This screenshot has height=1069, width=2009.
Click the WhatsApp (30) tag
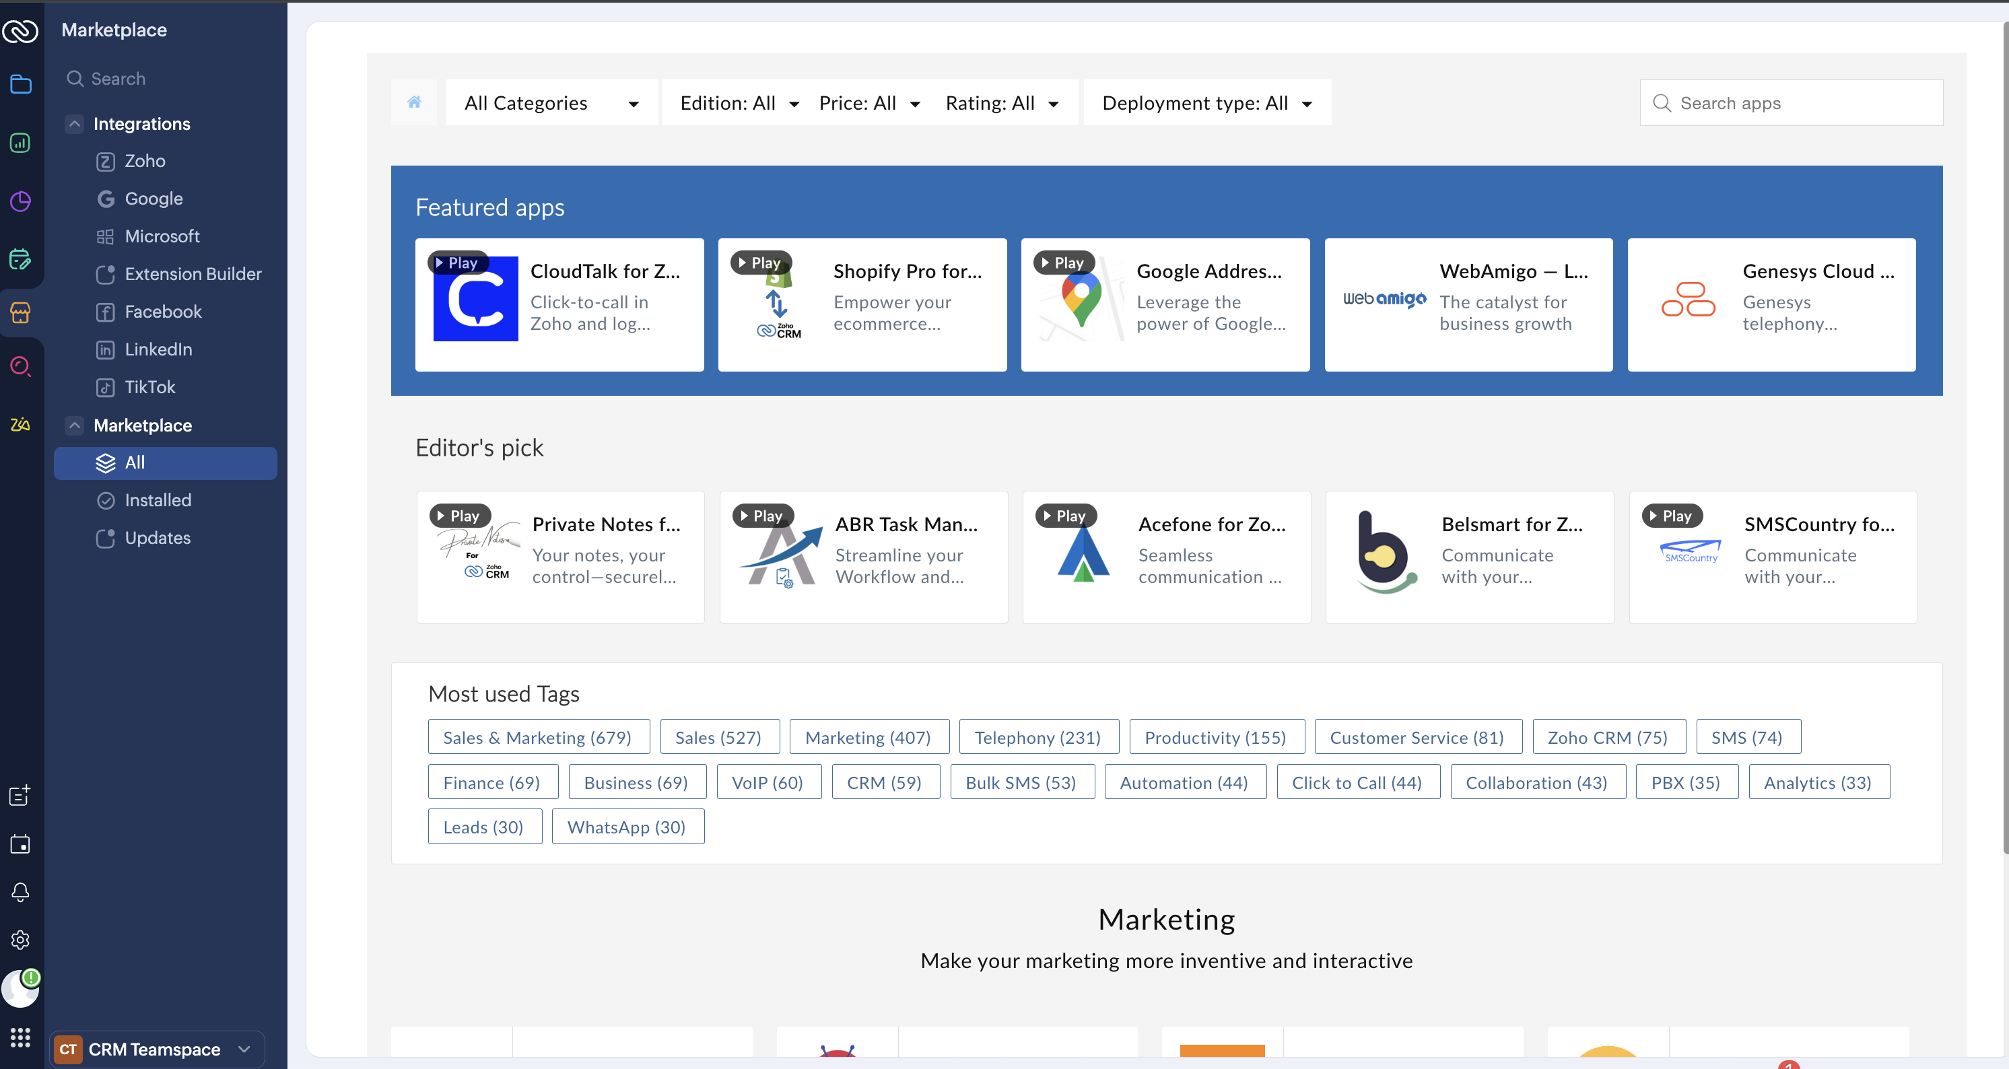pyautogui.click(x=626, y=827)
